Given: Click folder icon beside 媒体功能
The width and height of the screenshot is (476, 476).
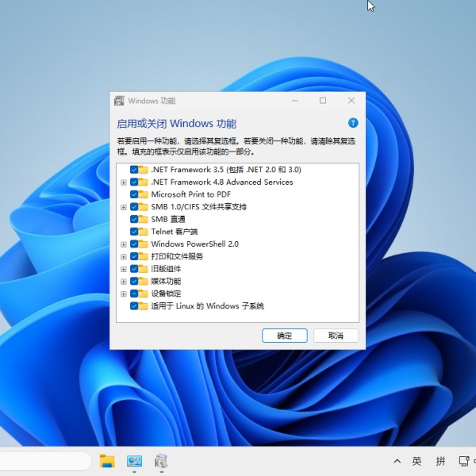Looking at the screenshot, I should pos(144,281).
